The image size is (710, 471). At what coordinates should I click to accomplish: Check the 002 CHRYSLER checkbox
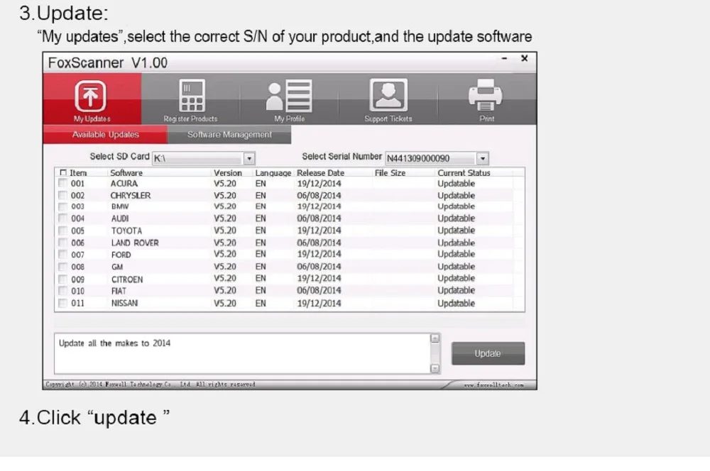coord(62,196)
